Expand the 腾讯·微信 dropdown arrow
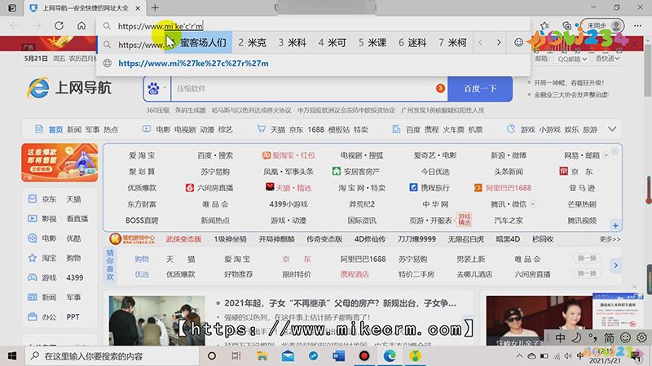Viewport: 652px width, 366px height. pos(533,204)
